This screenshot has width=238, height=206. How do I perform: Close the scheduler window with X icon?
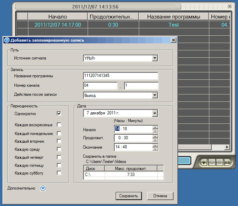[229, 6]
